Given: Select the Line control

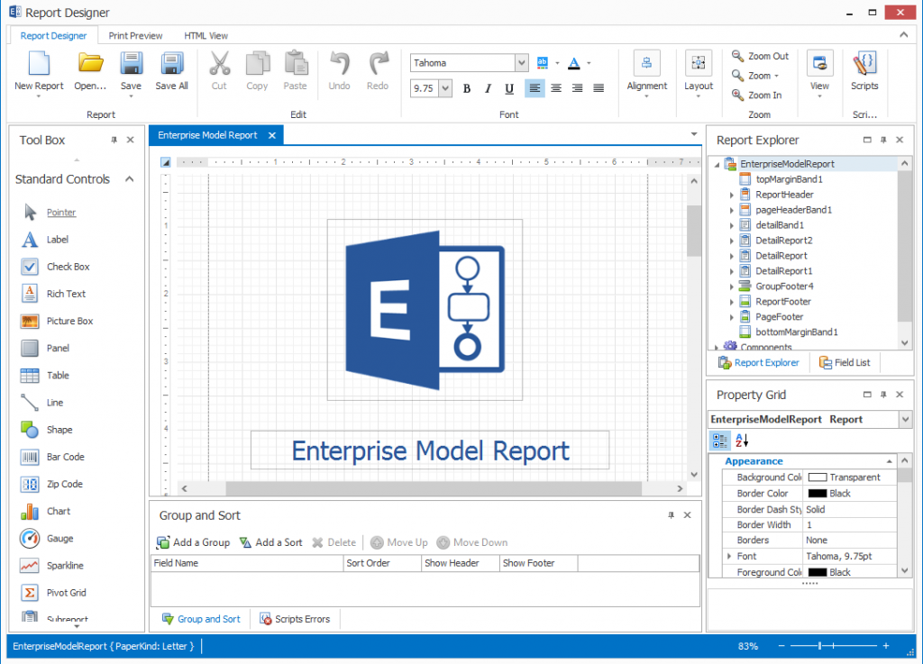Looking at the screenshot, I should [55, 403].
